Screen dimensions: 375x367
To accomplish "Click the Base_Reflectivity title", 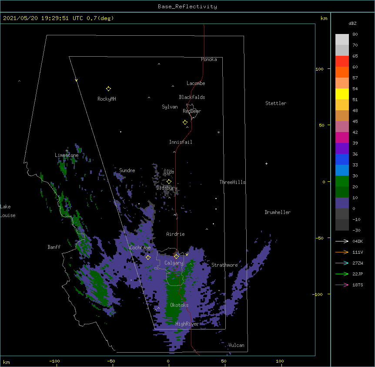I will coord(187,7).
